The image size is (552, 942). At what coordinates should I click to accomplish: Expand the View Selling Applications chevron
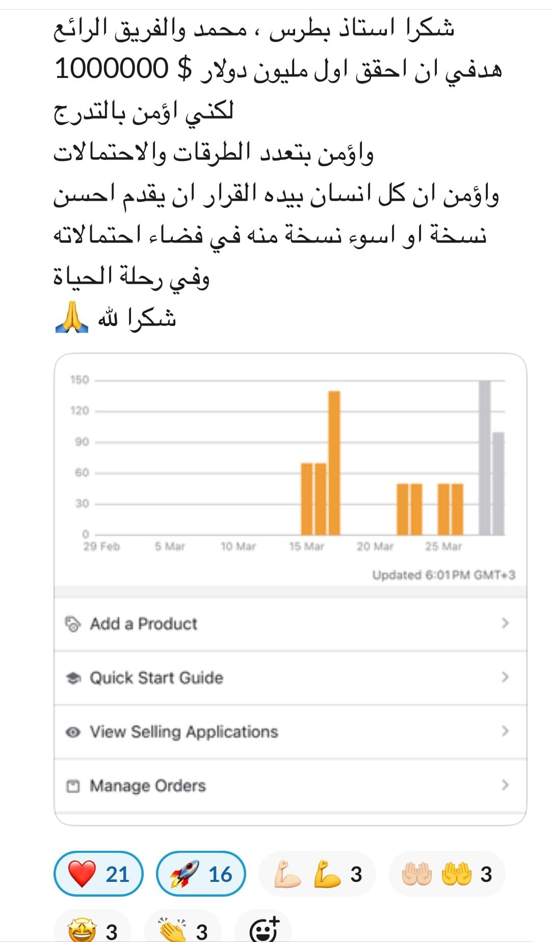pos(505,731)
